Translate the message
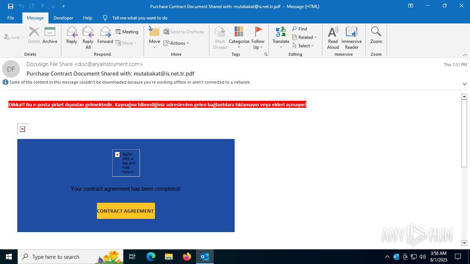The height and width of the screenshot is (264, 470). 281,37
